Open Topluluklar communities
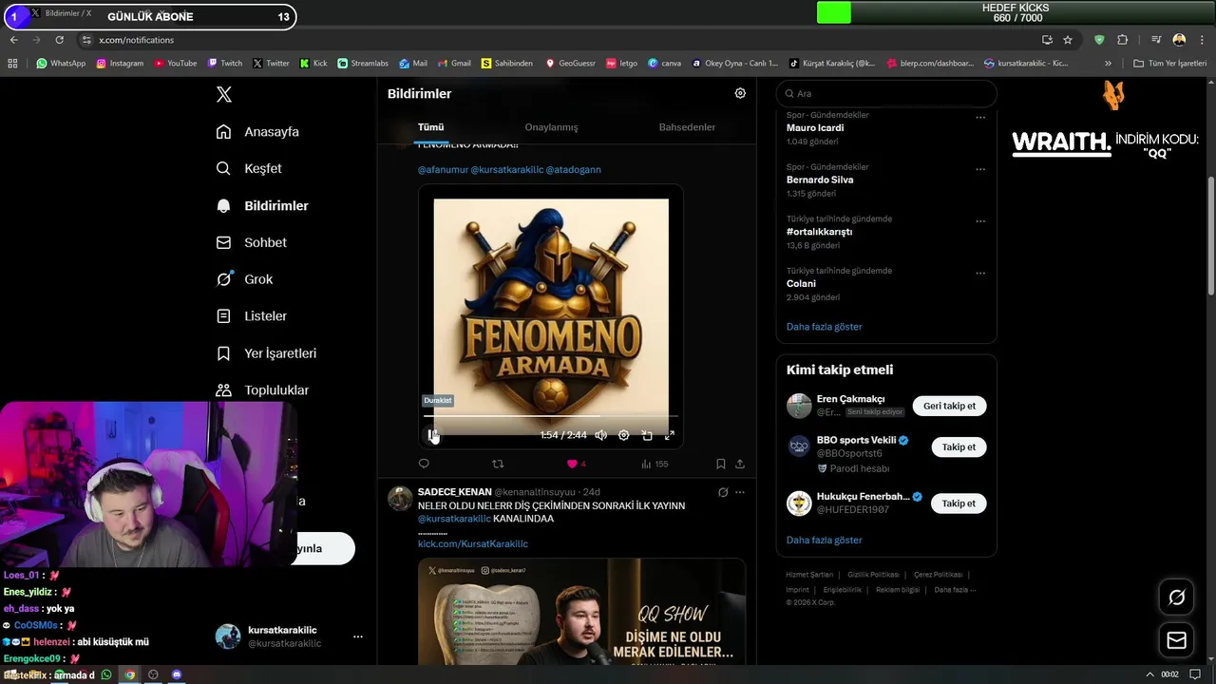Image resolution: width=1216 pixels, height=684 pixels. (x=262, y=390)
